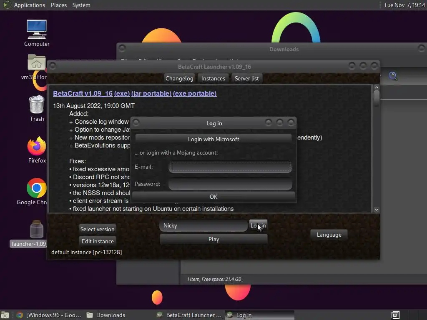Click into the Password field
Screen dimensions: 427x320
coord(230,184)
